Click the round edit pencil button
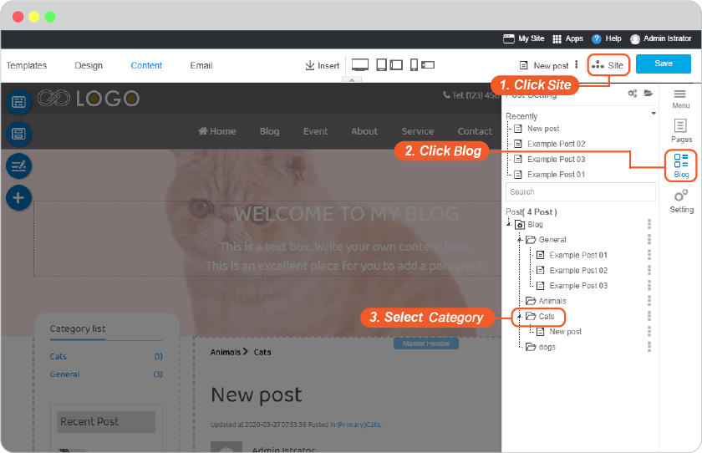This screenshot has height=453, width=702. point(18,166)
